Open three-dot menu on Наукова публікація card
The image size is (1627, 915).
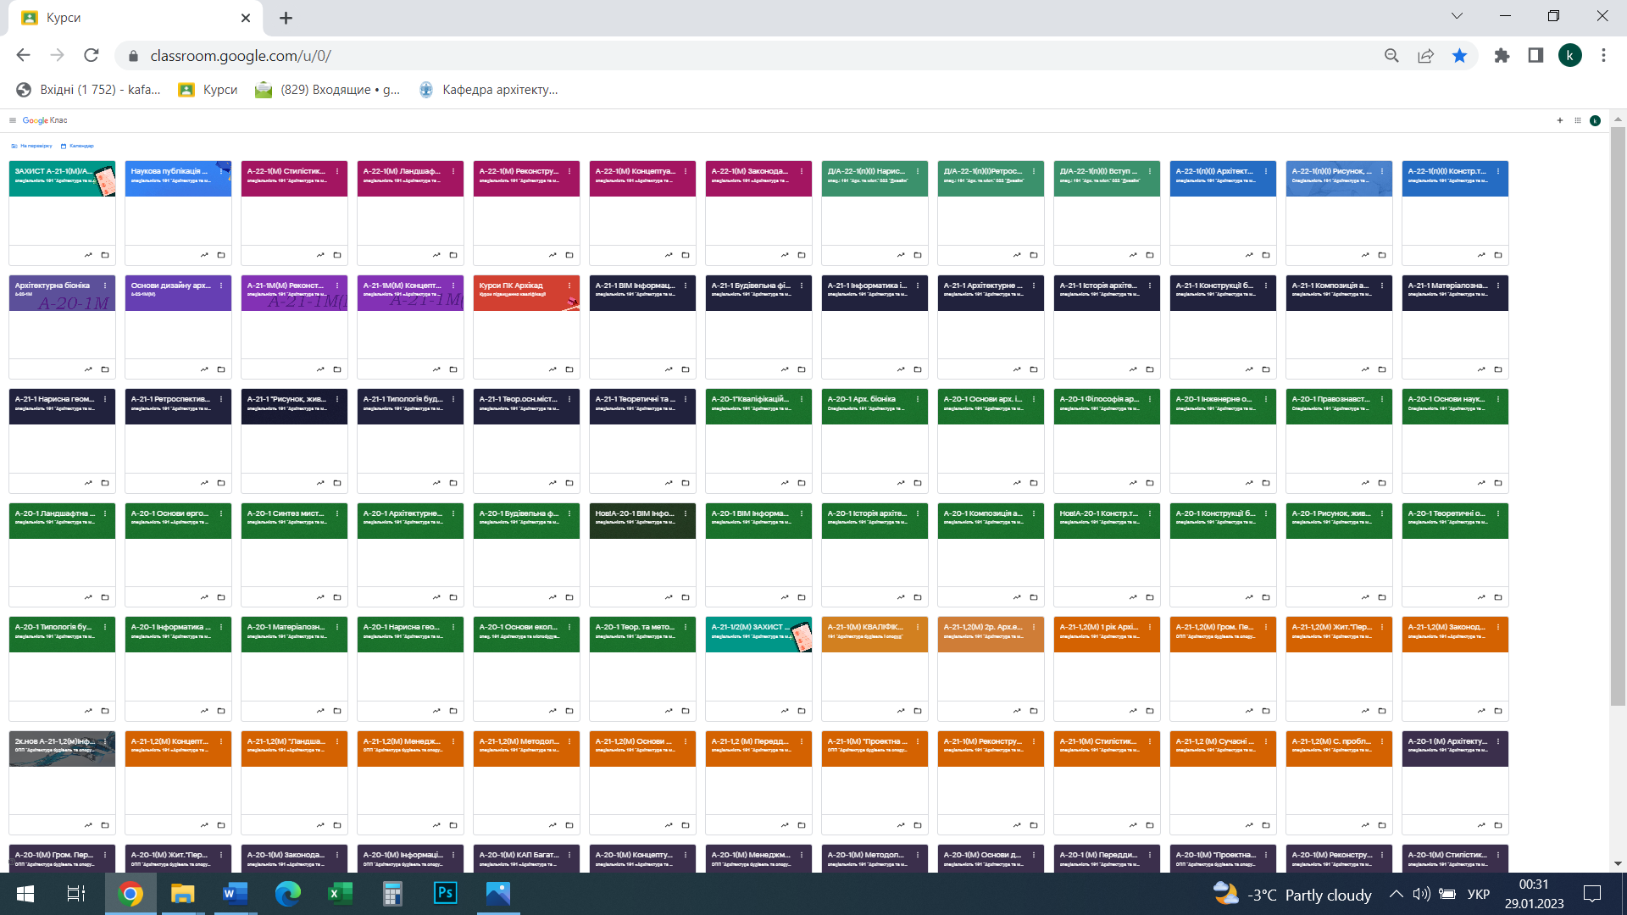pyautogui.click(x=221, y=171)
